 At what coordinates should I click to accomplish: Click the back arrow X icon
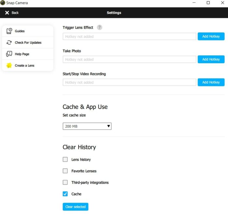point(7,13)
